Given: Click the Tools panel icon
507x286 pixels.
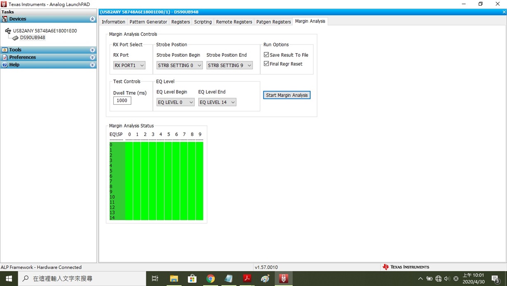Looking at the screenshot, I should (x=5, y=50).
